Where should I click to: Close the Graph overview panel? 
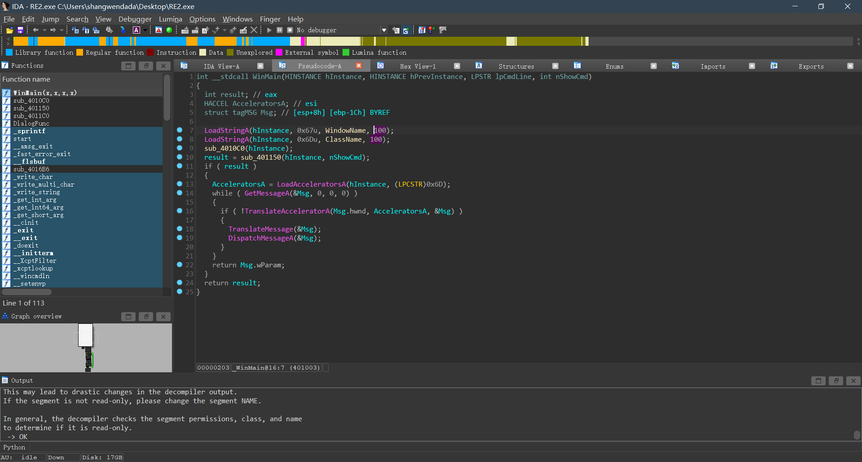pyautogui.click(x=163, y=317)
